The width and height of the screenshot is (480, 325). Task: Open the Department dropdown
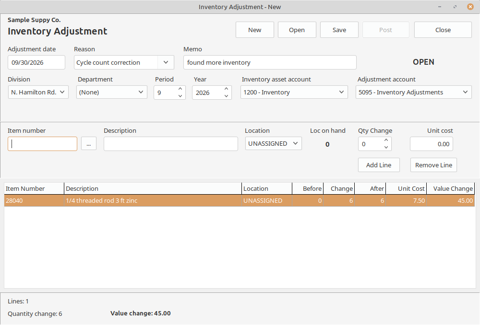(112, 92)
